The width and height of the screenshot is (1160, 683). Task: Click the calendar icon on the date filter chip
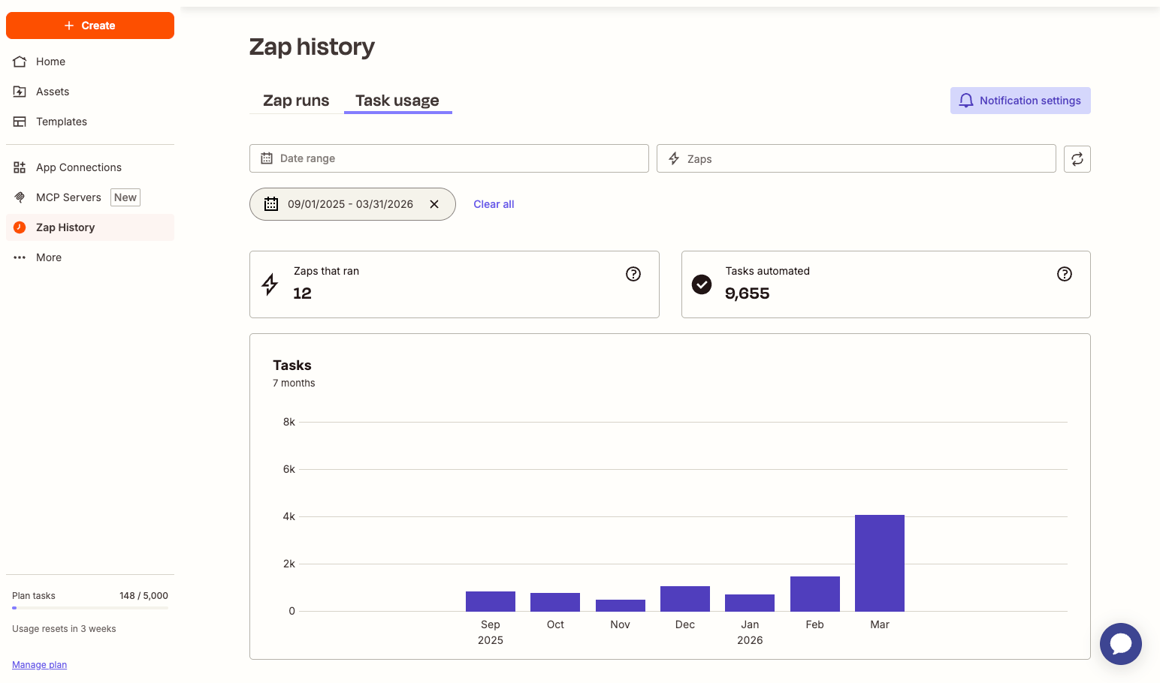tap(271, 203)
